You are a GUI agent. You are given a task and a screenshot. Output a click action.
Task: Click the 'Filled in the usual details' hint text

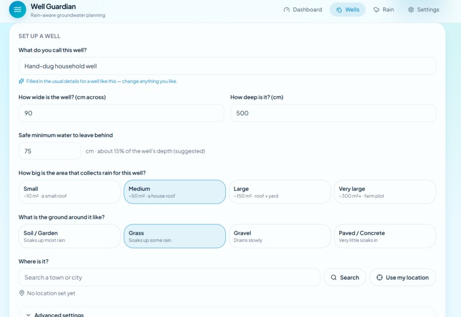pos(102,81)
